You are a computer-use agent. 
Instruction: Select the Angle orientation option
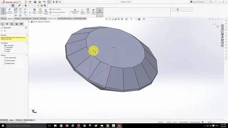tap(5, 51)
